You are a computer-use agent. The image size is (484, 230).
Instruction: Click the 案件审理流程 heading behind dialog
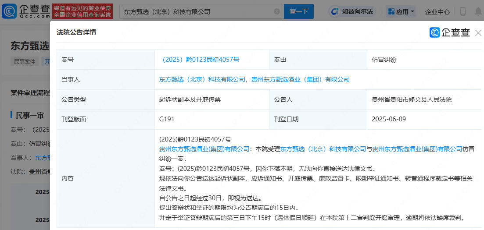click(30, 93)
